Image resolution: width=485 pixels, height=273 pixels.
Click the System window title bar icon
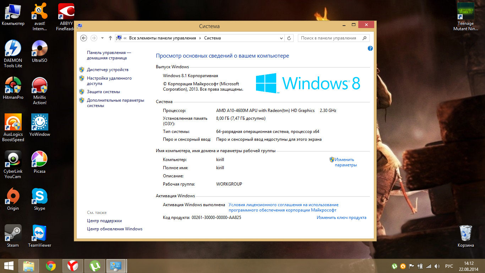tap(80, 26)
